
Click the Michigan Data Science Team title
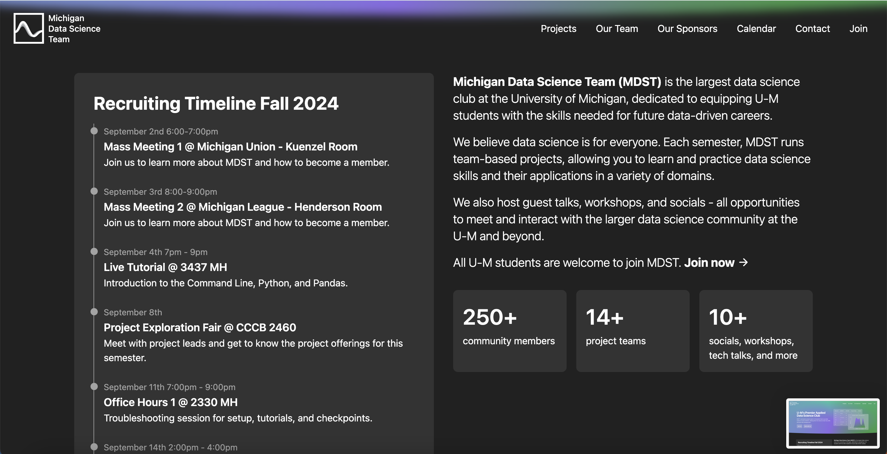pyautogui.click(x=74, y=29)
